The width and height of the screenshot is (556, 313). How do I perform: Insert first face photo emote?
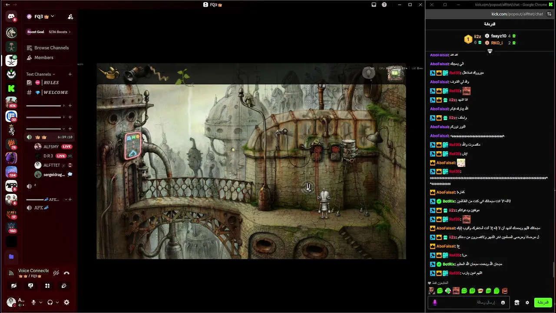(x=431, y=291)
